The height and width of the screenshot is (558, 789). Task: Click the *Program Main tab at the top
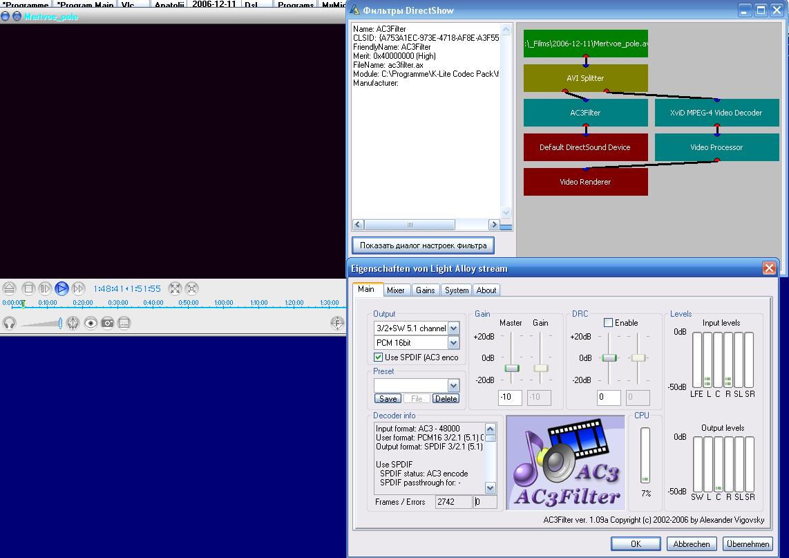click(85, 4)
